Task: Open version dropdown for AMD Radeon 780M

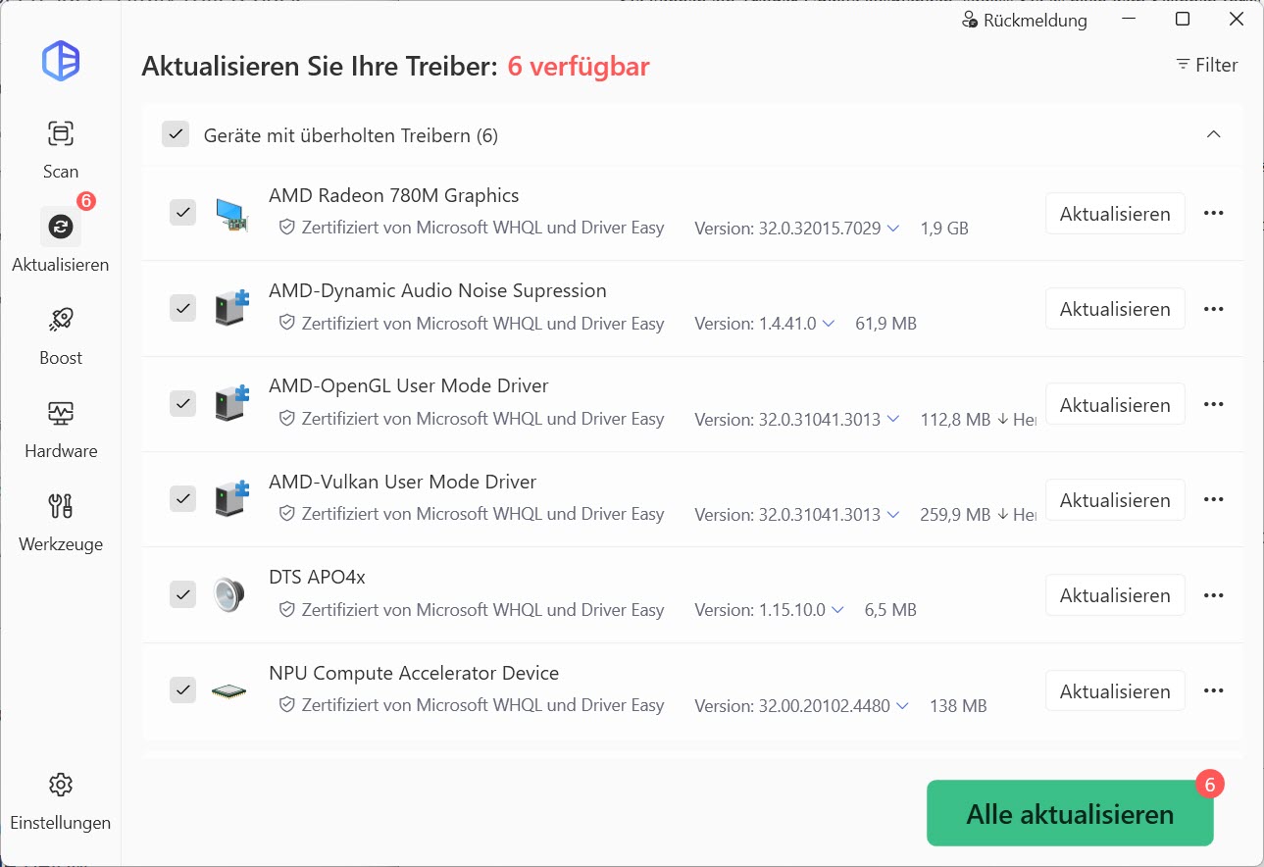Action: pyautogui.click(x=893, y=229)
